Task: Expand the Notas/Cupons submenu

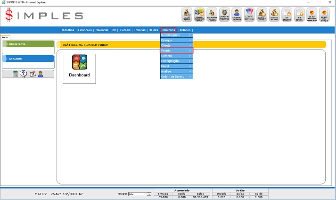Action: click(176, 35)
